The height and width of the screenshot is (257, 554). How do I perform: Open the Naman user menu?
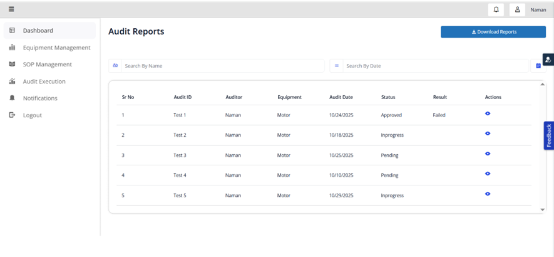tap(538, 10)
